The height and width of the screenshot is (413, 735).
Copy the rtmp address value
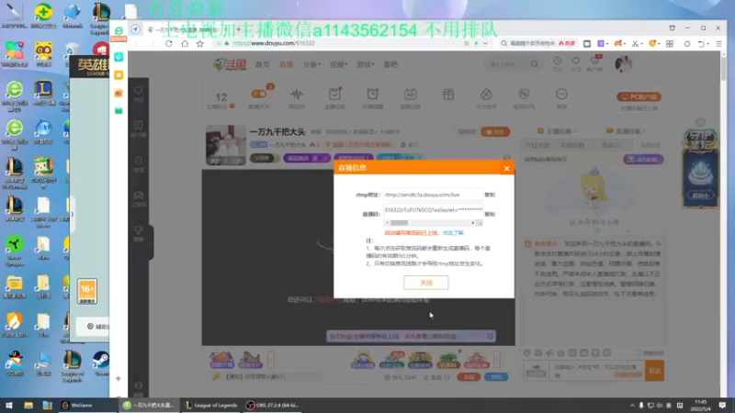(x=490, y=195)
